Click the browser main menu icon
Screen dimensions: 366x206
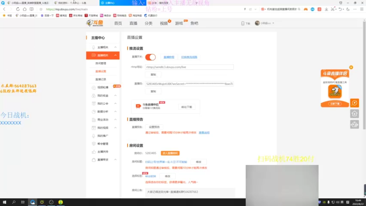[361, 9]
